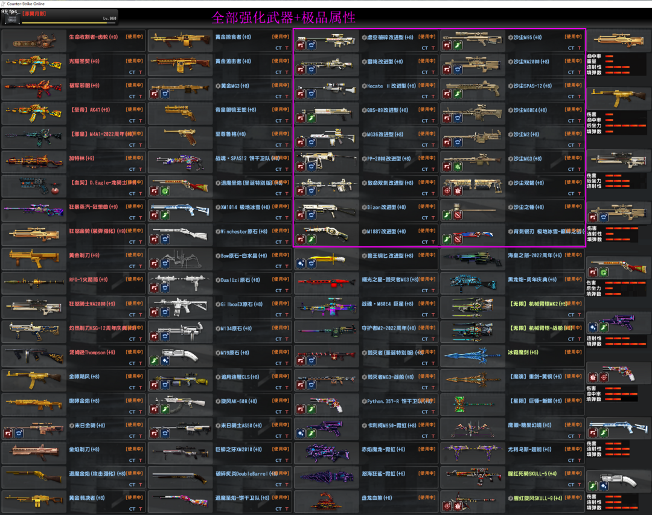Click red explosion attribute icon on 沙尘双蝎
The width and height of the screenshot is (652, 515).
(458, 191)
